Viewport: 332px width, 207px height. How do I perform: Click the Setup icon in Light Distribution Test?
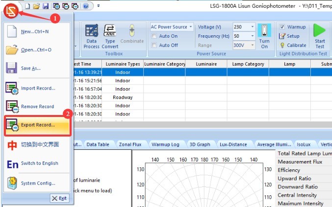point(282,36)
